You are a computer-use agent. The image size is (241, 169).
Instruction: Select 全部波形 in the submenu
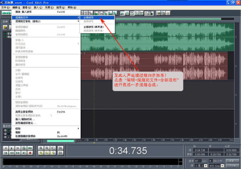point(89,18)
